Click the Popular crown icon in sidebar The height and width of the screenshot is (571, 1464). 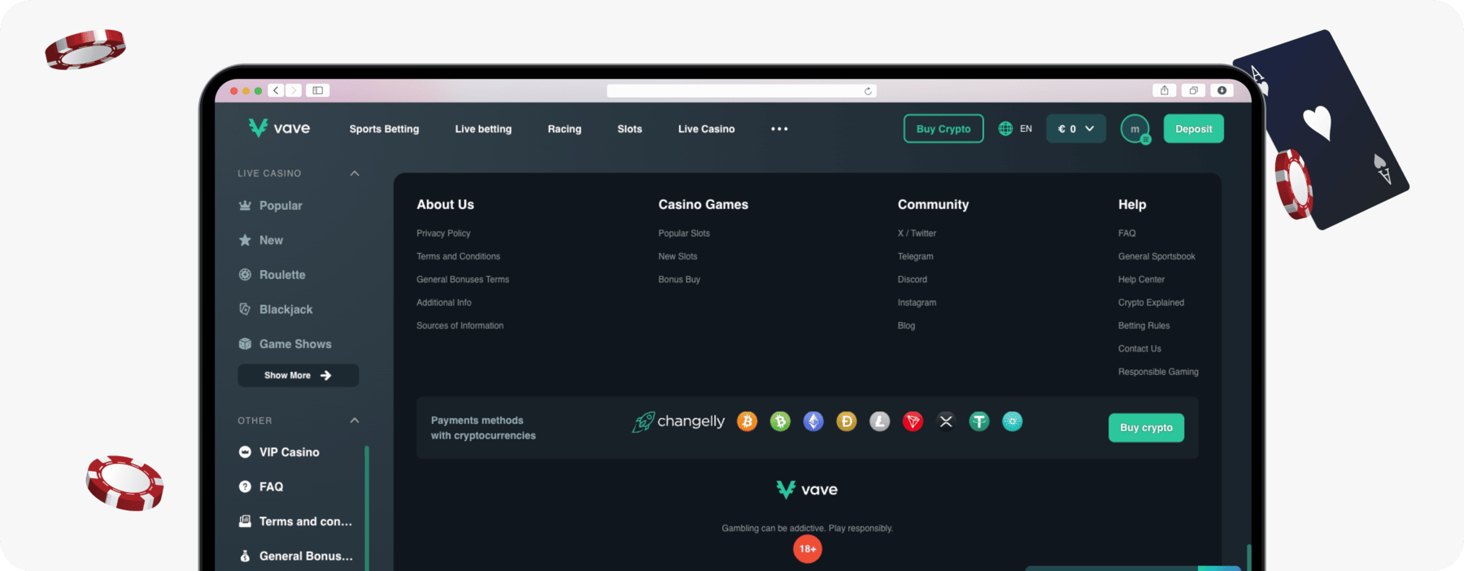(x=245, y=206)
